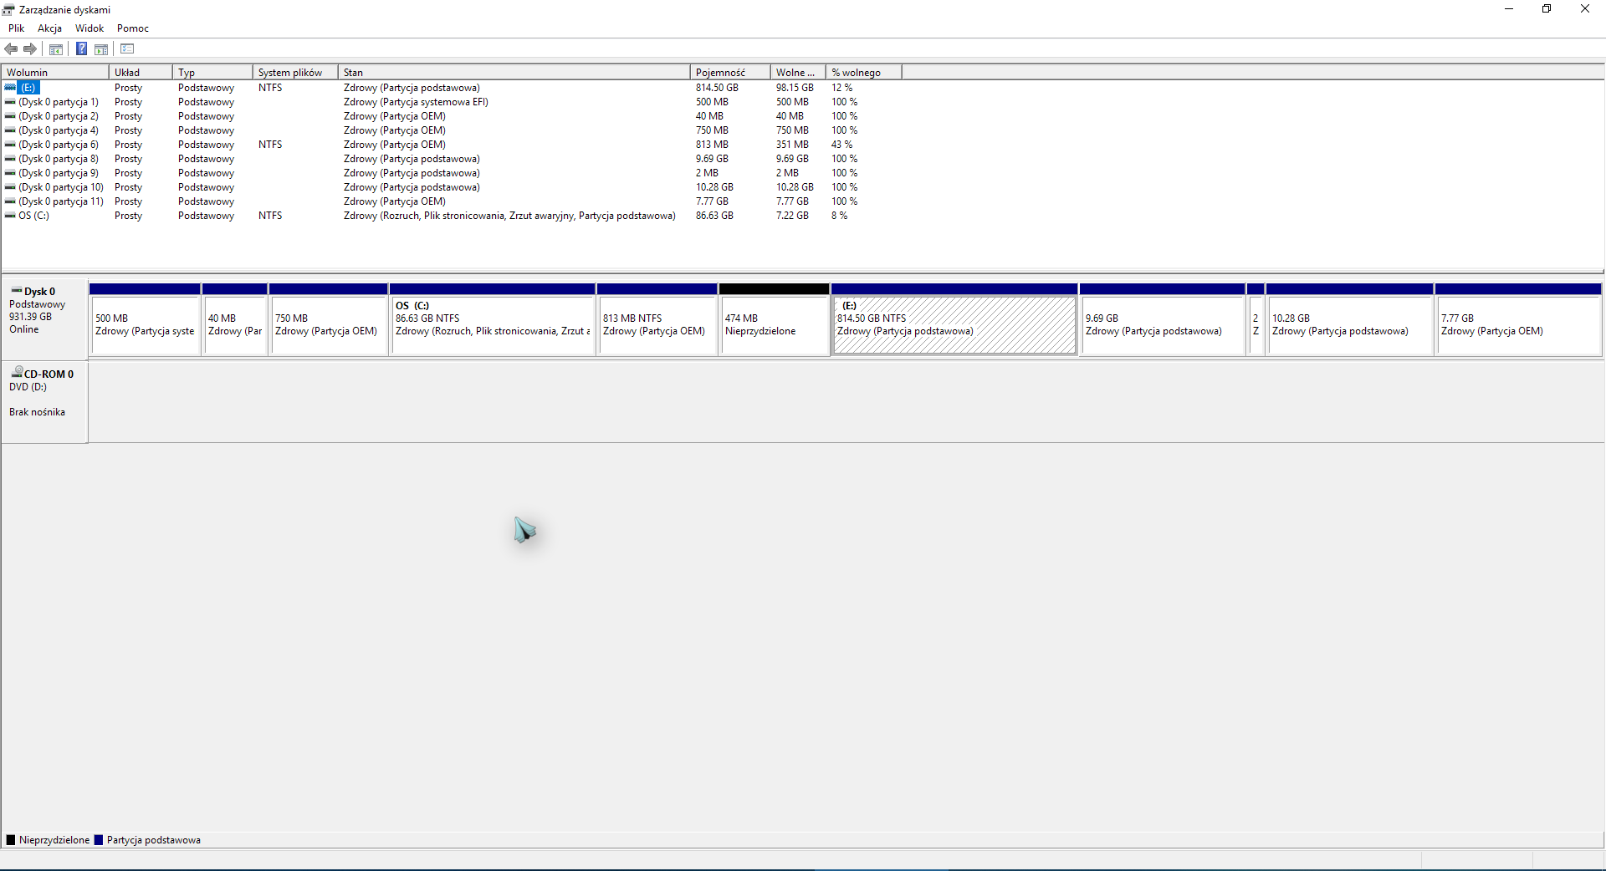Image resolution: width=1606 pixels, height=871 pixels.
Task: Sort by the Typ column header
Action: click(212, 73)
